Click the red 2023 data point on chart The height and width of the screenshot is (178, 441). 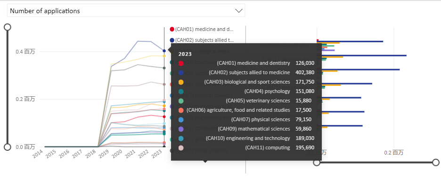click(164, 116)
